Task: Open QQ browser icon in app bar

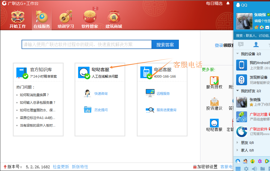Action: tap(238, 161)
